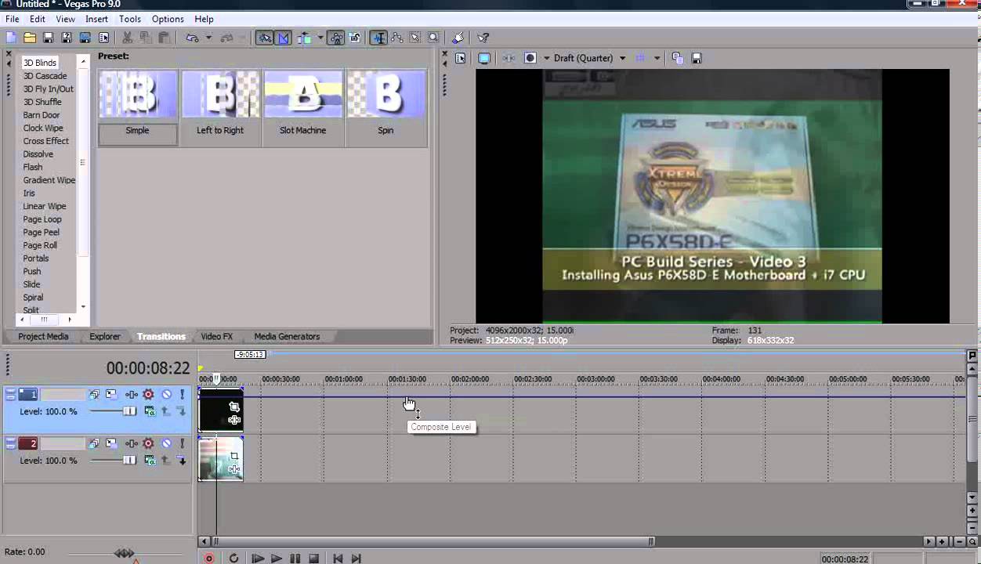Open the Edit menu
The image size is (981, 564).
[38, 19]
